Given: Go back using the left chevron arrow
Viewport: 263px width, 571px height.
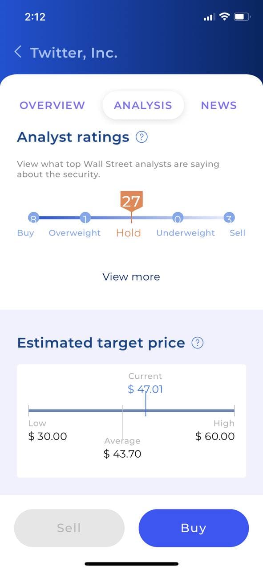Looking at the screenshot, I should [x=18, y=52].
